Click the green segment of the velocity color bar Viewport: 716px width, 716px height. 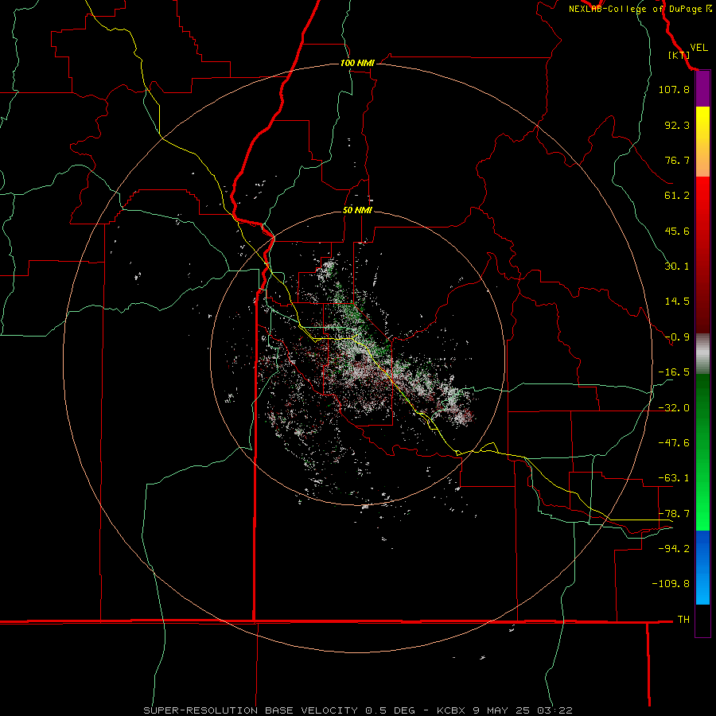point(702,452)
